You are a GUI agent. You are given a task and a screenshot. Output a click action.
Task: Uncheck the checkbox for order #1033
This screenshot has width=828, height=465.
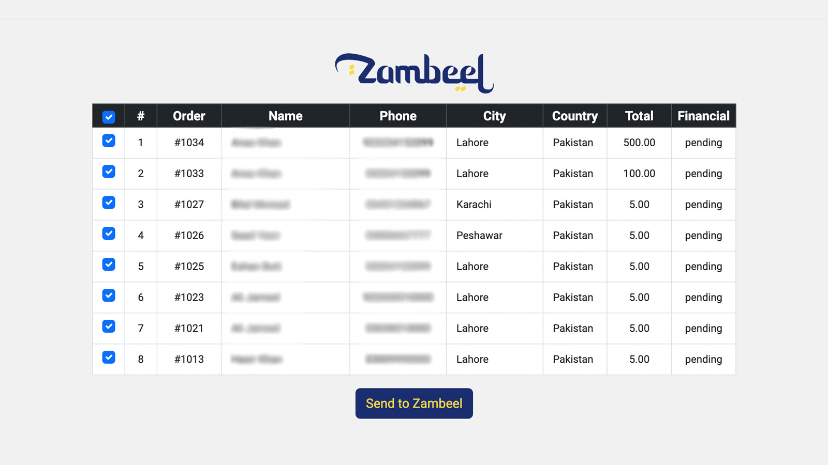point(108,171)
